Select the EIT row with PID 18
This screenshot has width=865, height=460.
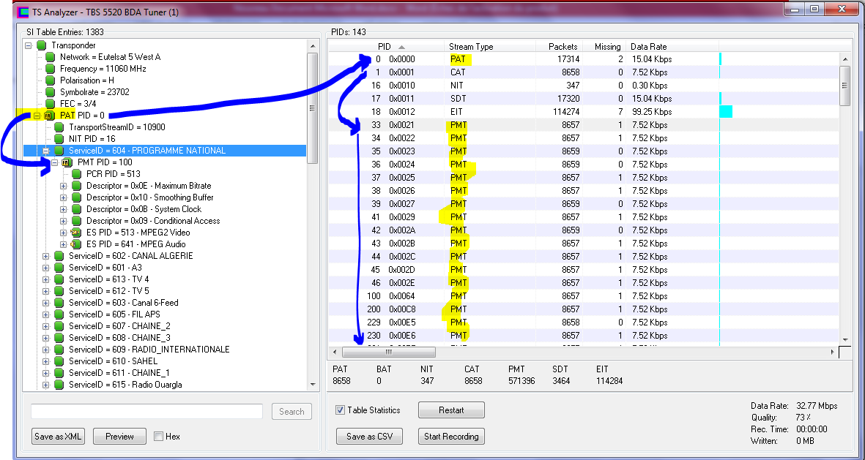click(513, 112)
